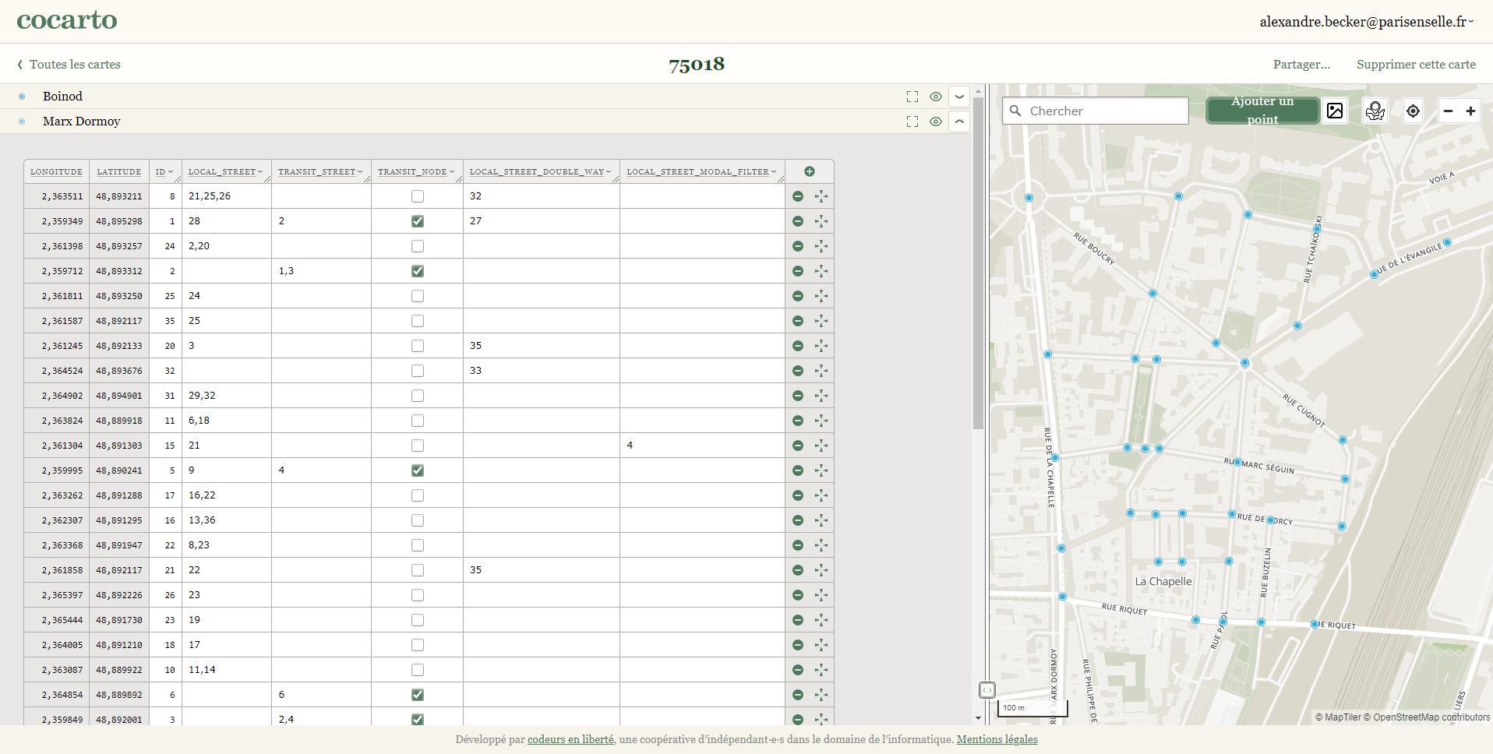This screenshot has width=1493, height=754.
Task: Locate row ID 11 on map
Action: pyautogui.click(x=821, y=421)
